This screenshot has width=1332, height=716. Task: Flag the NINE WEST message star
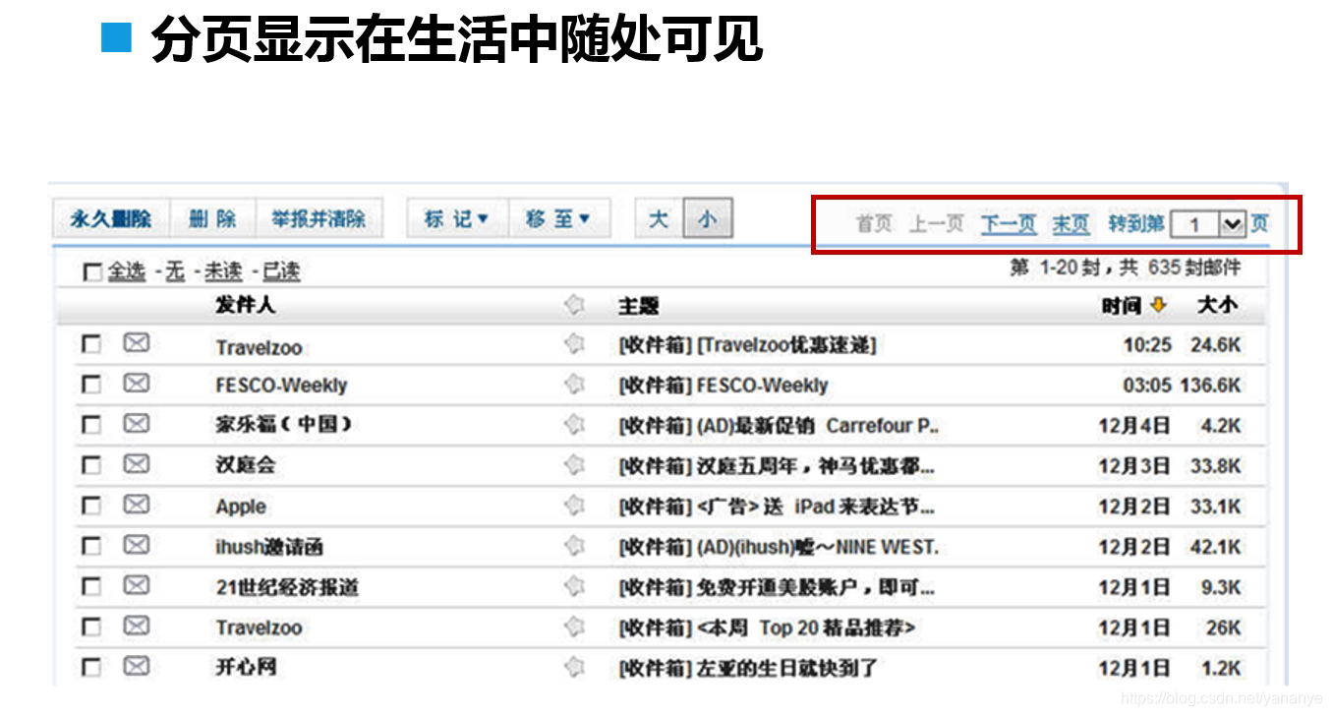tap(574, 546)
